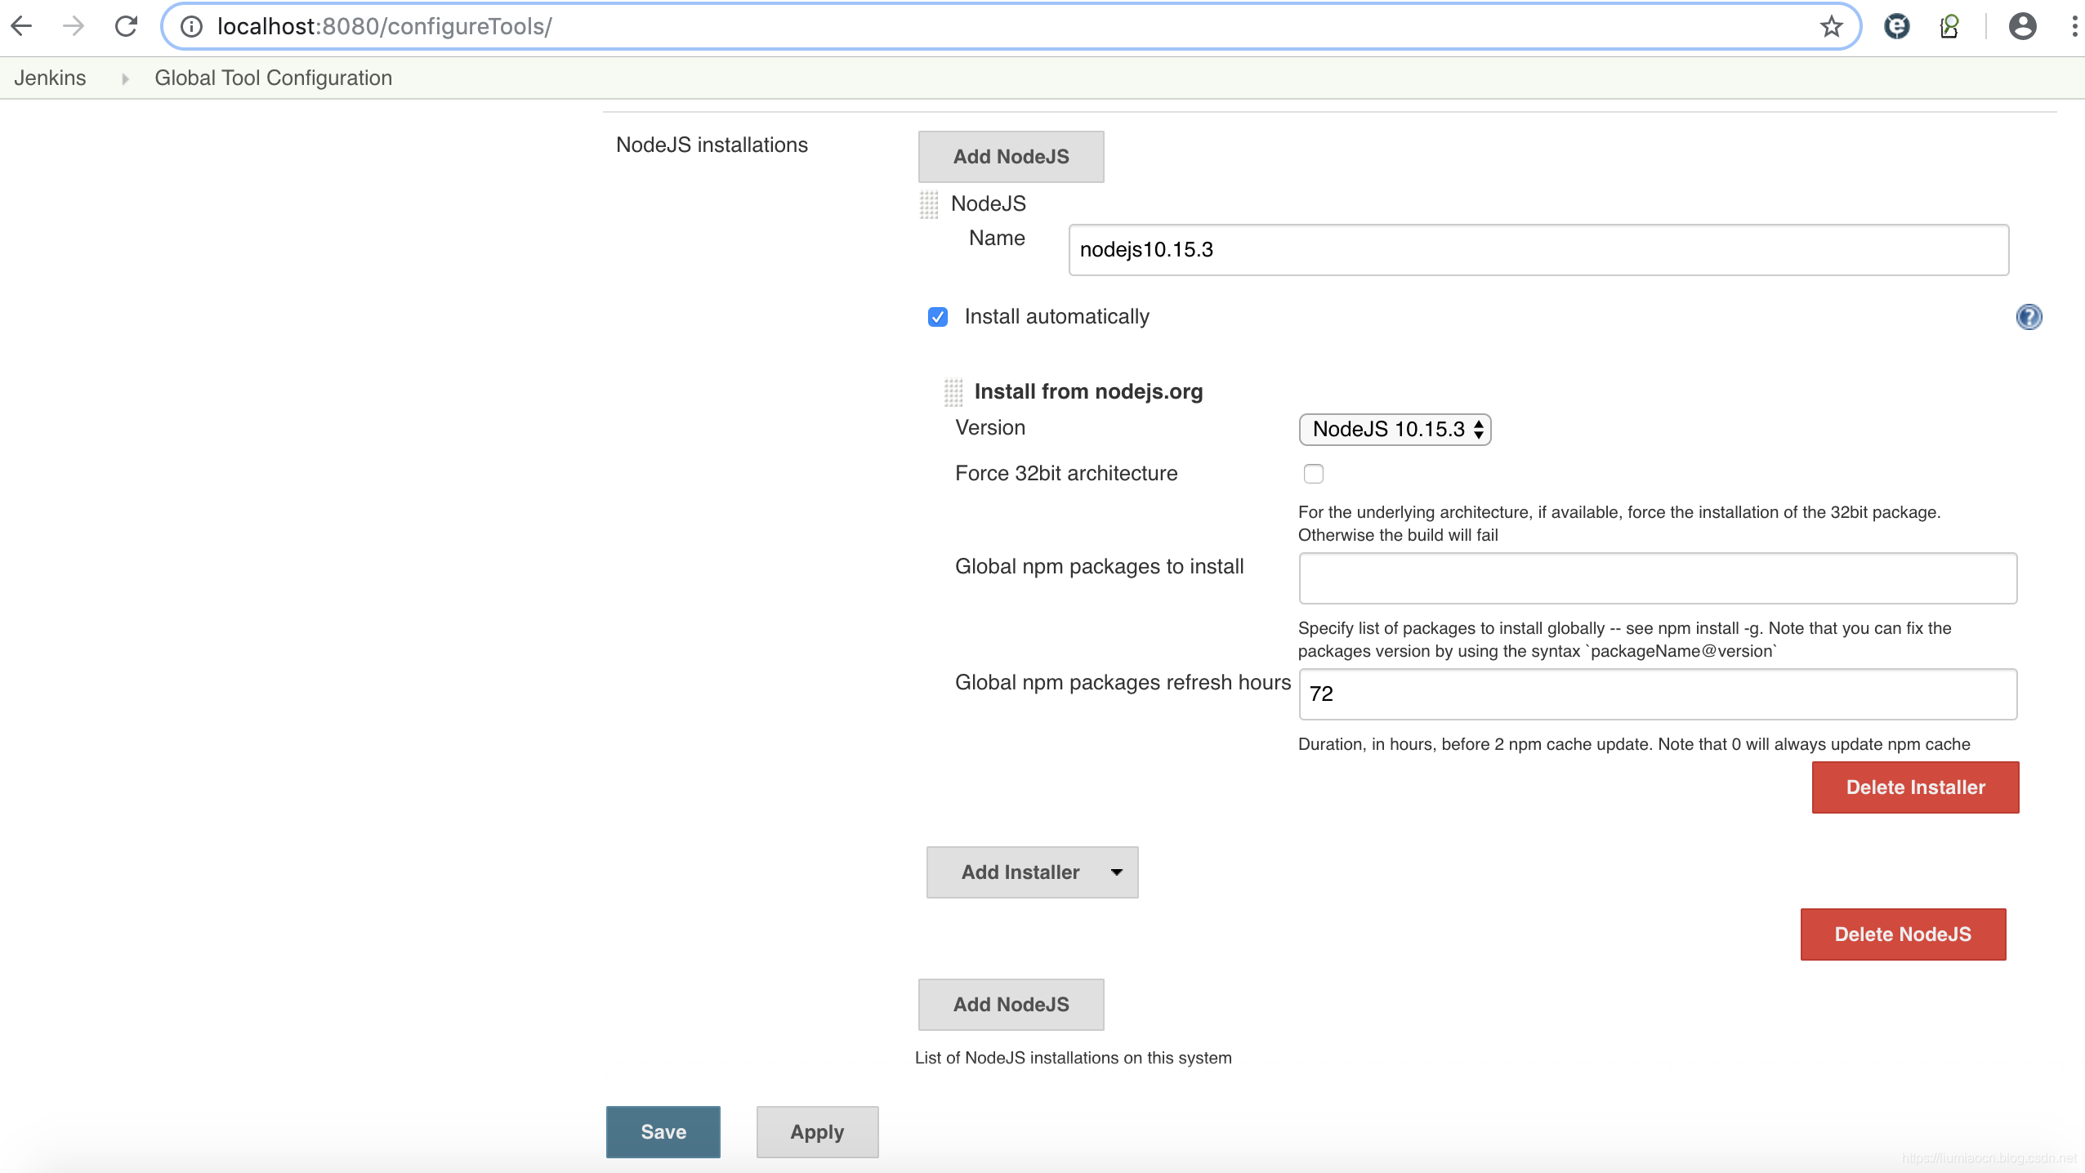
Task: Bookmark this page with the star icon
Action: pyautogui.click(x=1831, y=26)
